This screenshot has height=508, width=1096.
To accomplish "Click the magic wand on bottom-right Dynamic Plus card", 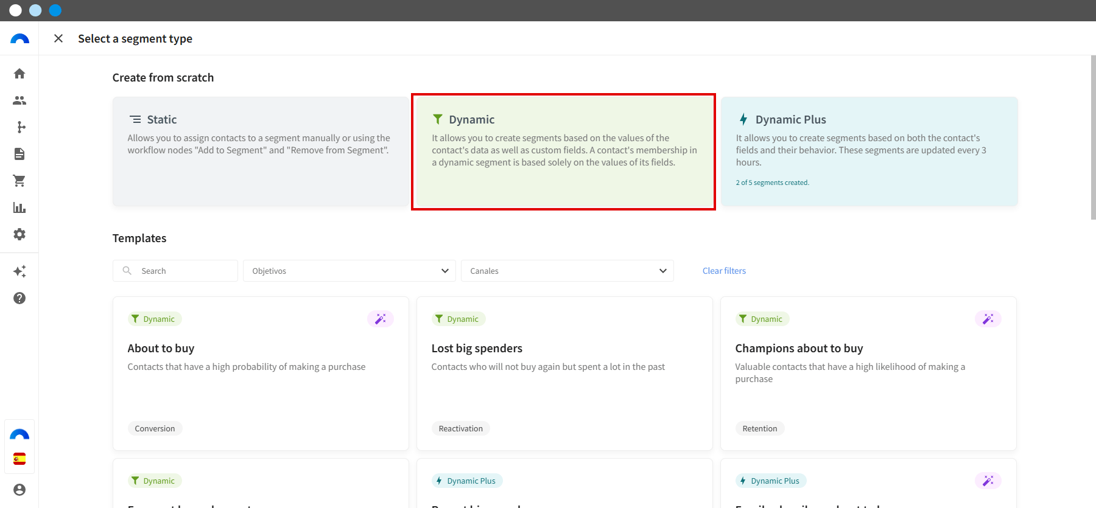I will coord(988,481).
